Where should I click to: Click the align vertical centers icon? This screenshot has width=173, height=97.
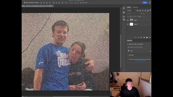pyautogui.click(x=56, y=3)
